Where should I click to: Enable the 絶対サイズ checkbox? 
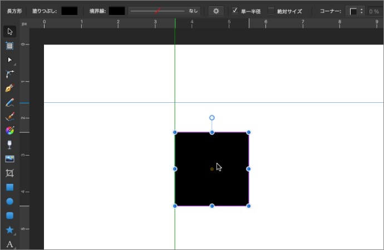271,11
